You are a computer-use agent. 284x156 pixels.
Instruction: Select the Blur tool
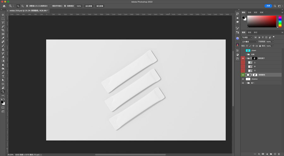click(x=3, y=65)
